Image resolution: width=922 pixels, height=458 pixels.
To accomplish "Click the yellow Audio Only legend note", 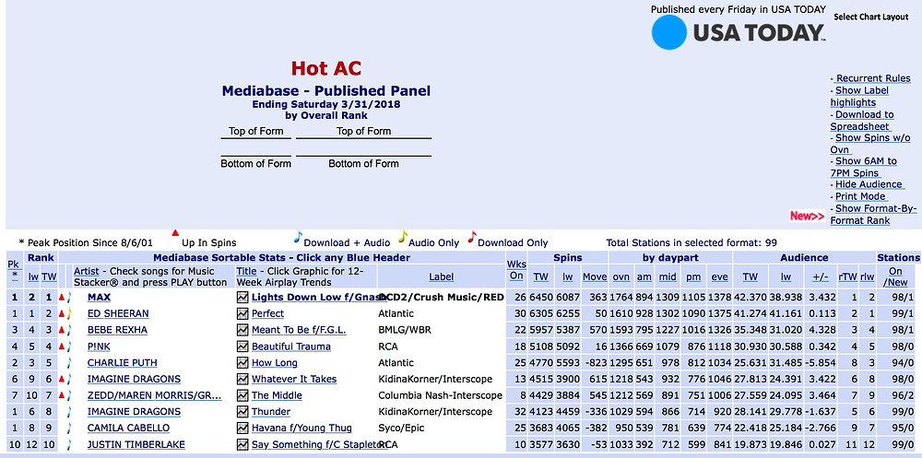I will pyautogui.click(x=403, y=236).
